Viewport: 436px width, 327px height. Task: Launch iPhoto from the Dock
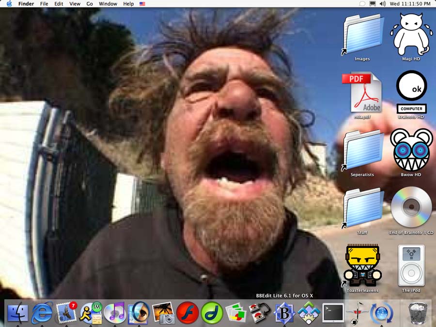point(163,313)
